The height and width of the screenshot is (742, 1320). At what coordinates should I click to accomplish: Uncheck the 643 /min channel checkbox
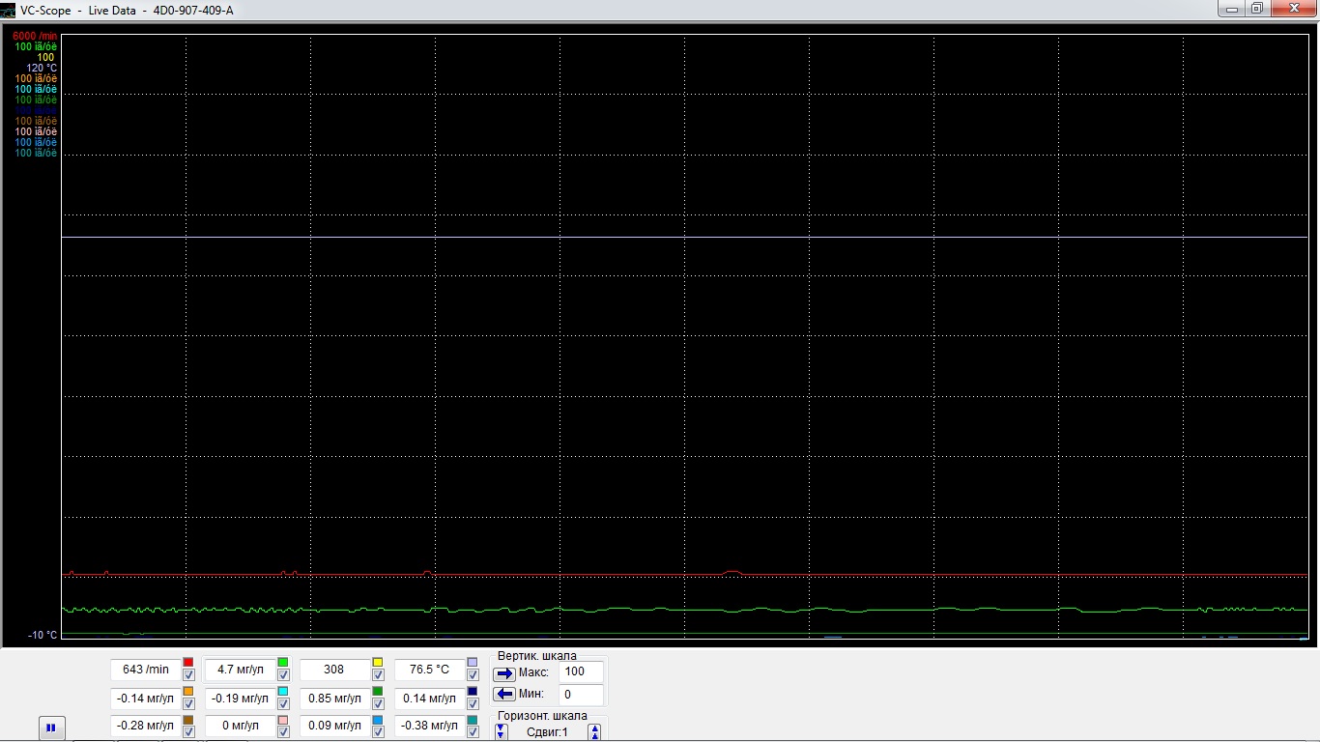(x=188, y=675)
